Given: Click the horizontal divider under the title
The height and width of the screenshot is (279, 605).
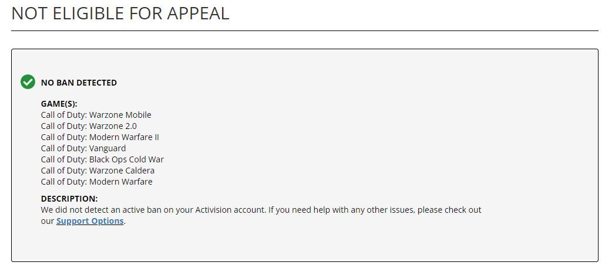Looking at the screenshot, I should [x=305, y=31].
